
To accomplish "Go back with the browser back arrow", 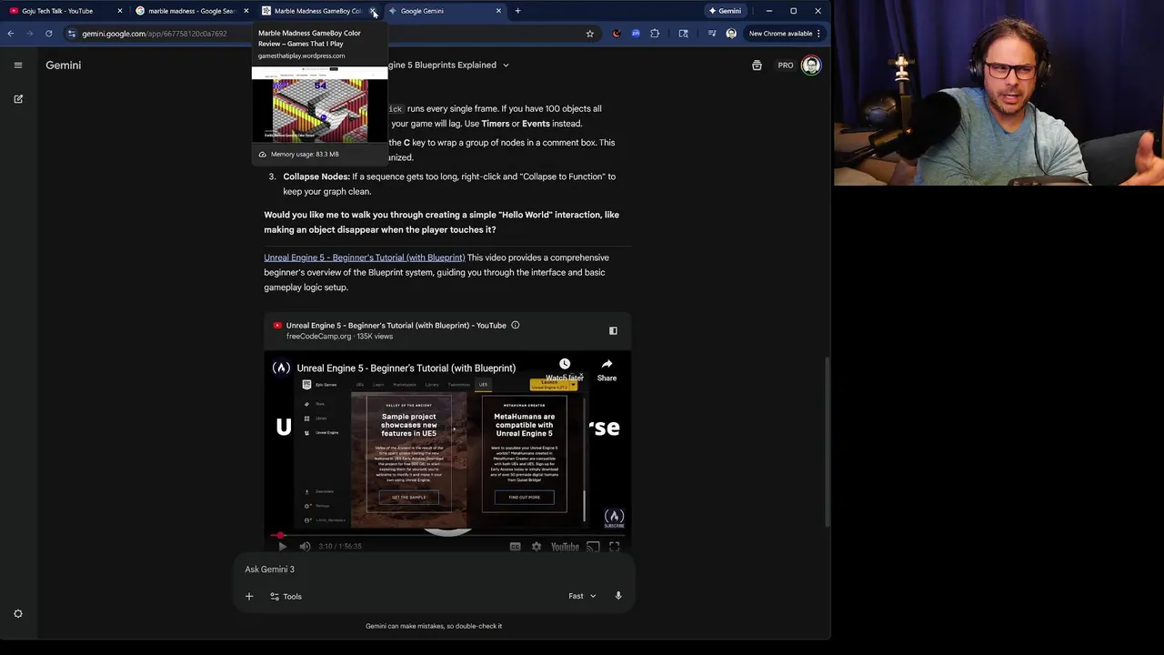I will click(x=11, y=34).
